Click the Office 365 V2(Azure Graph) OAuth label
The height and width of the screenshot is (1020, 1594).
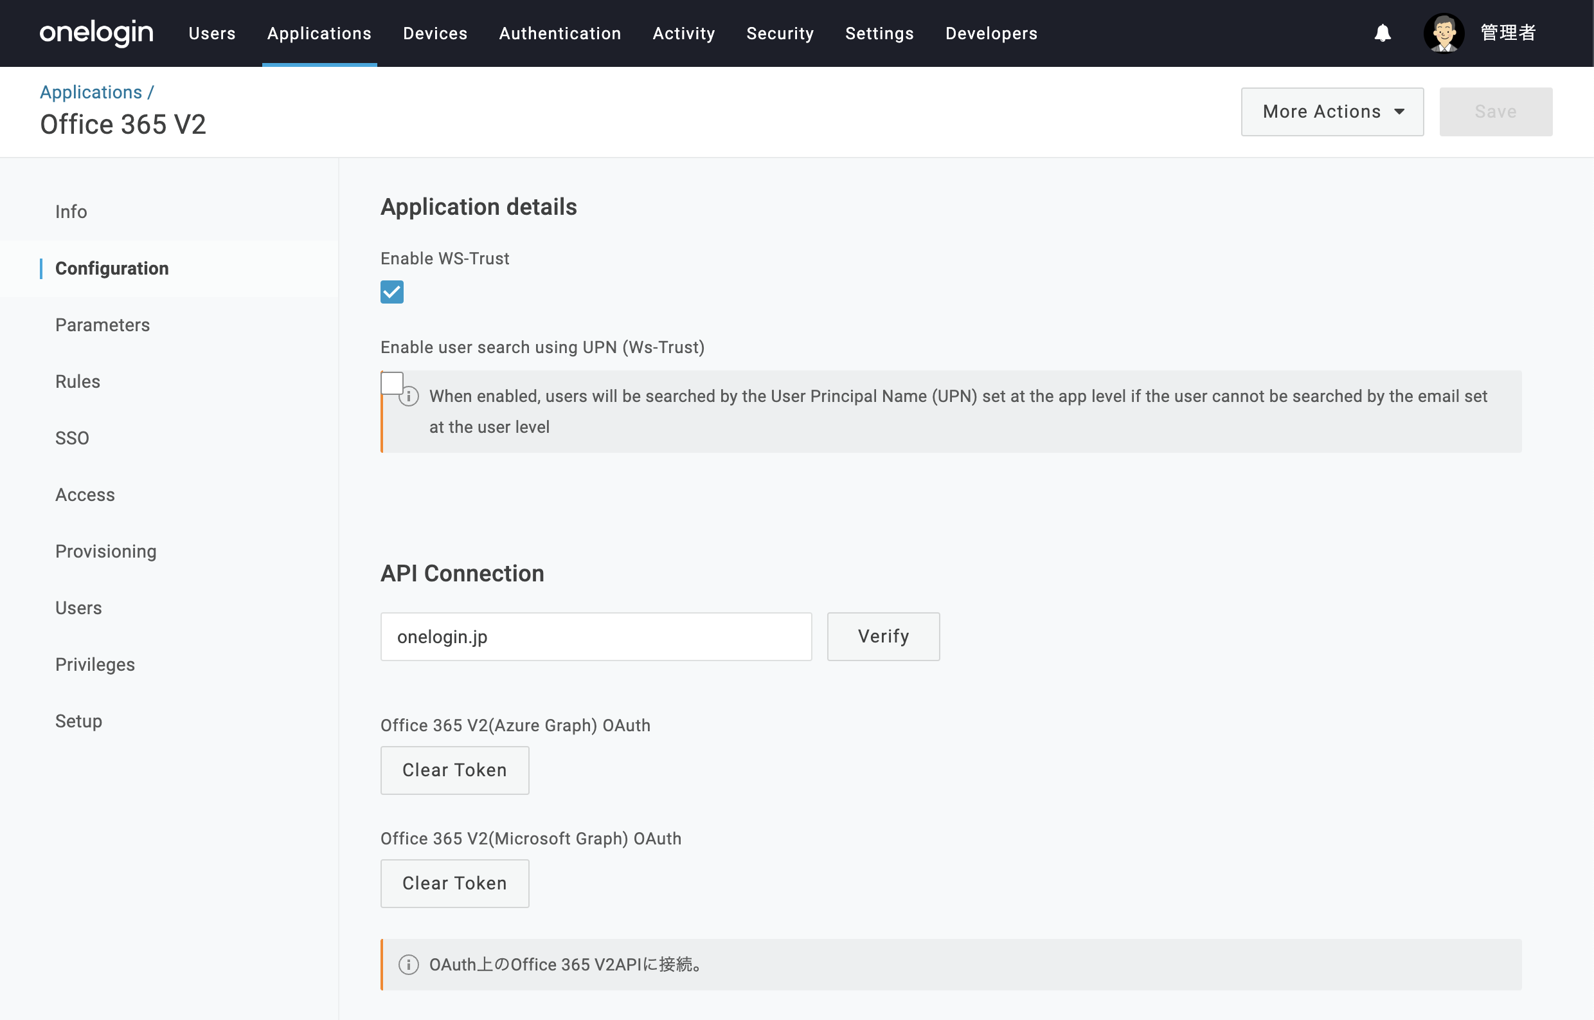coord(515,725)
